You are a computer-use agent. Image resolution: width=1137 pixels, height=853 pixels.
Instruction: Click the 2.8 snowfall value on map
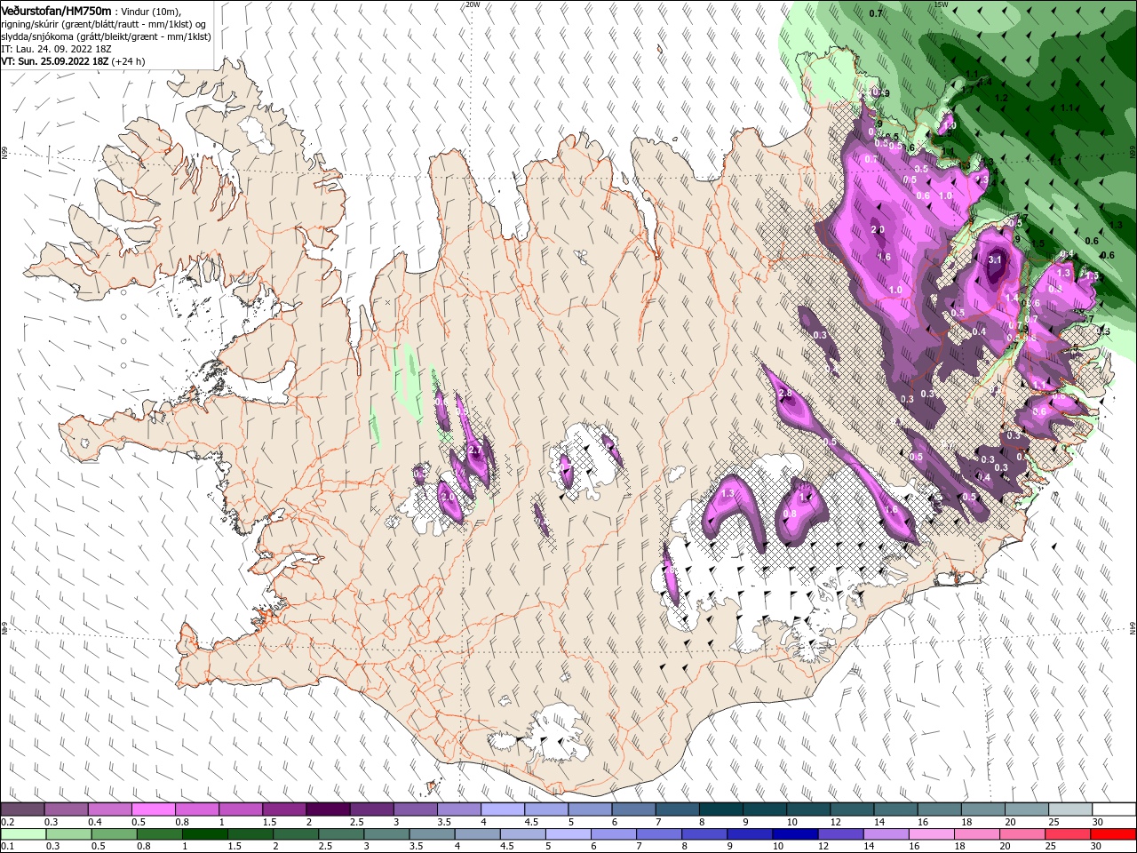784,393
